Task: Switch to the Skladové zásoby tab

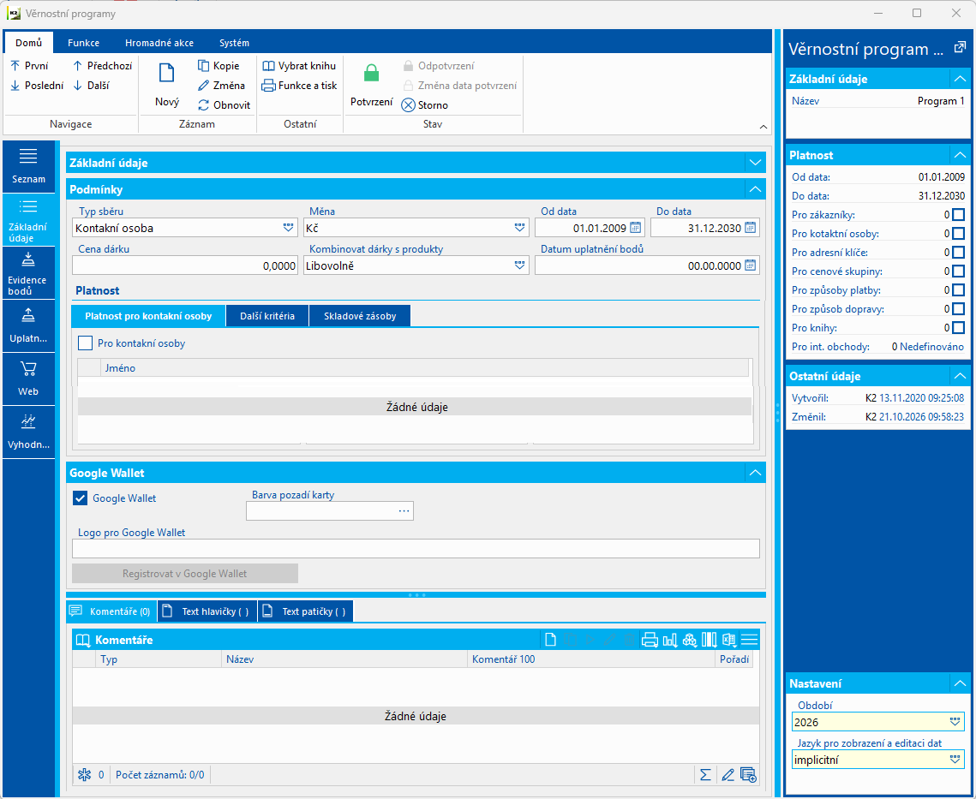Action: (360, 316)
